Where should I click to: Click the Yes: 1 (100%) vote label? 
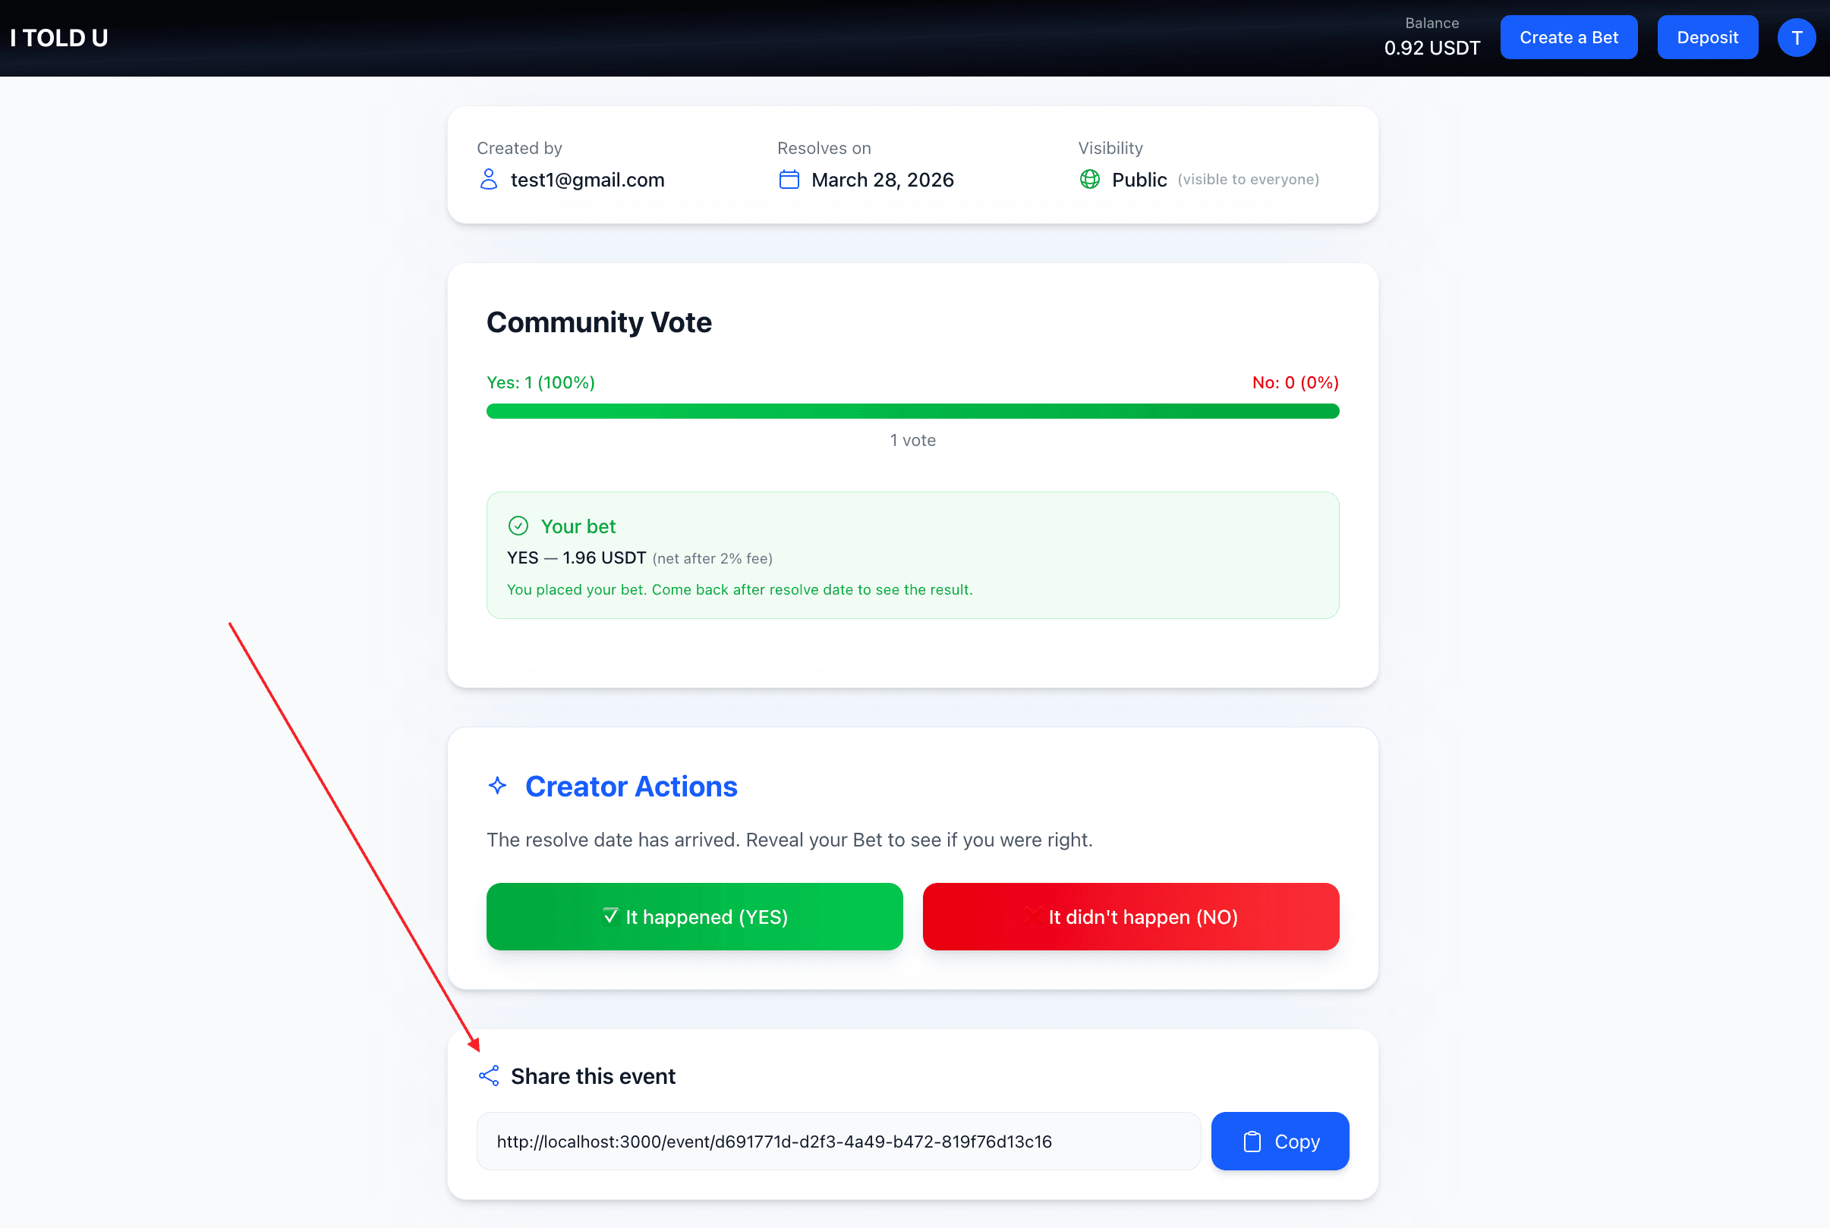tap(540, 382)
